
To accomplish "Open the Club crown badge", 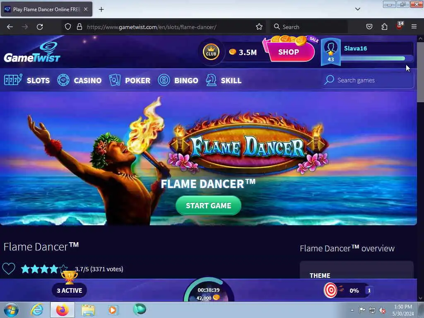I will (x=211, y=52).
